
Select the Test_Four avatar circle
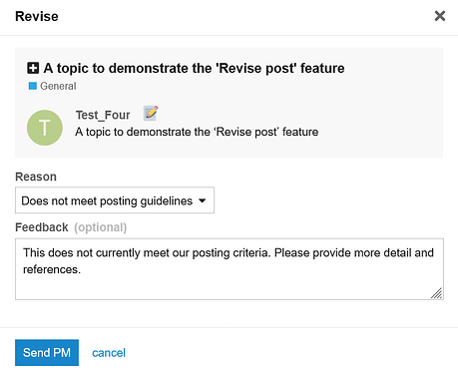coord(45,128)
